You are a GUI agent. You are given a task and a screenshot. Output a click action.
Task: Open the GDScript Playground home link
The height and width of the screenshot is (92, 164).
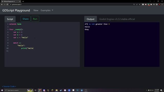(16, 10)
